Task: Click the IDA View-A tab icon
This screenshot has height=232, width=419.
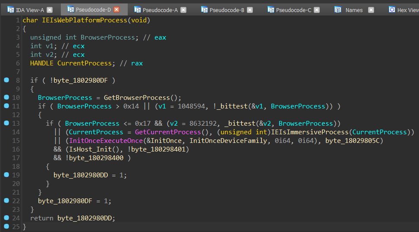Action: pos(11,10)
